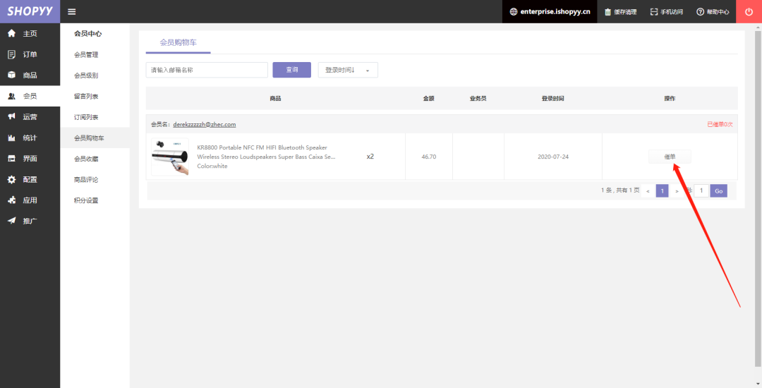Focus the page number jump field
This screenshot has height=388, width=762.
click(x=701, y=191)
